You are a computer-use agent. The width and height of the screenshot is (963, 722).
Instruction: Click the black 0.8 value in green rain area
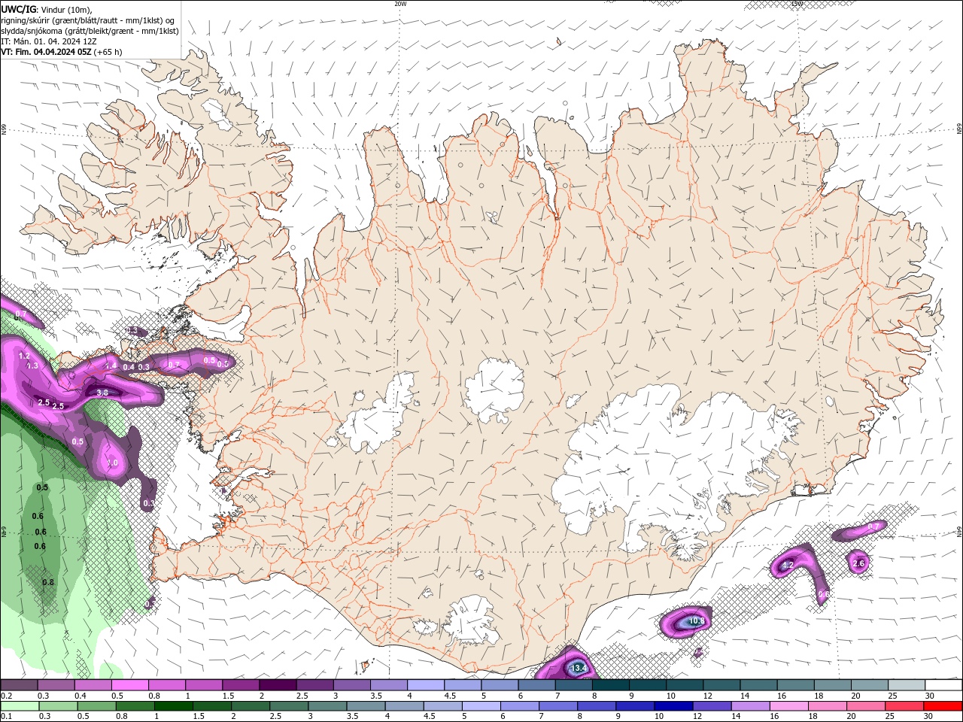[48, 582]
